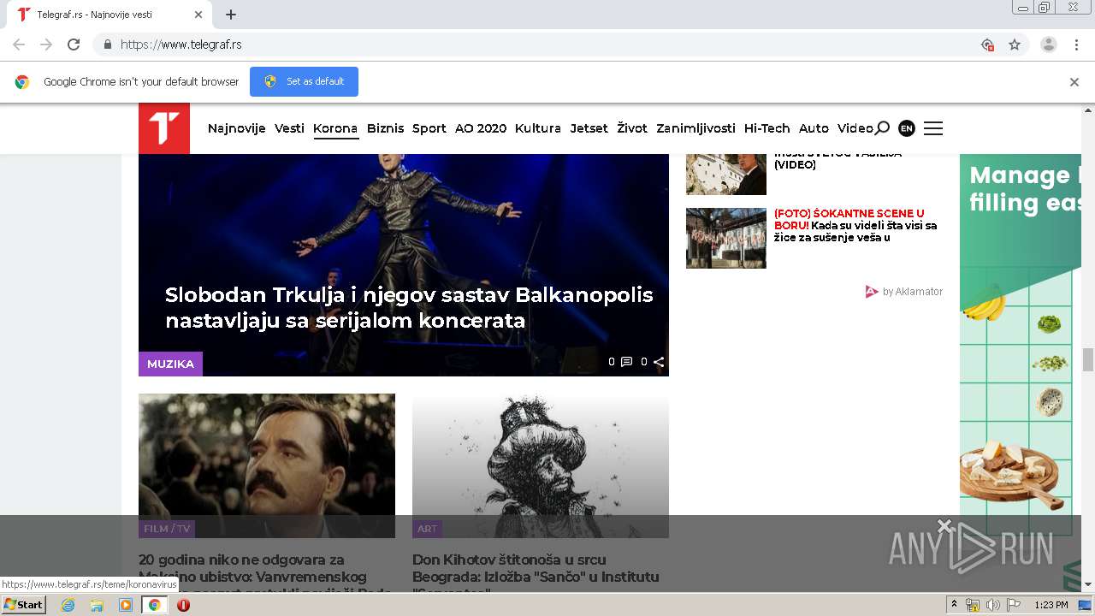Viewport: 1095px width, 616px height.
Task: Open the hamburger menu icon
Action: click(x=933, y=128)
